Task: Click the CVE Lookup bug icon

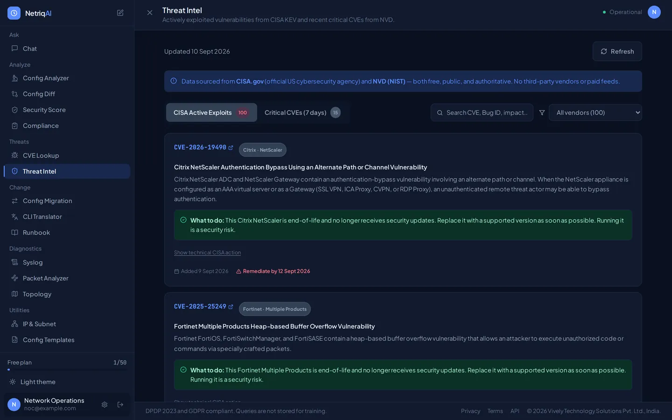Action: [14, 155]
